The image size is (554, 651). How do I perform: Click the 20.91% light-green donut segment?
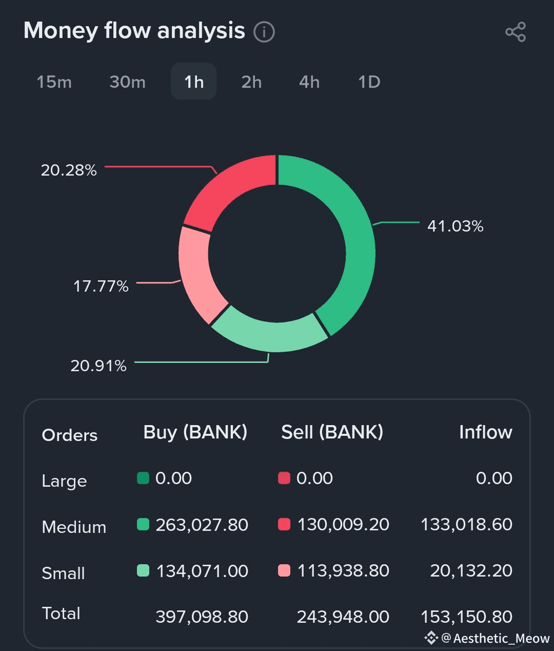click(269, 333)
